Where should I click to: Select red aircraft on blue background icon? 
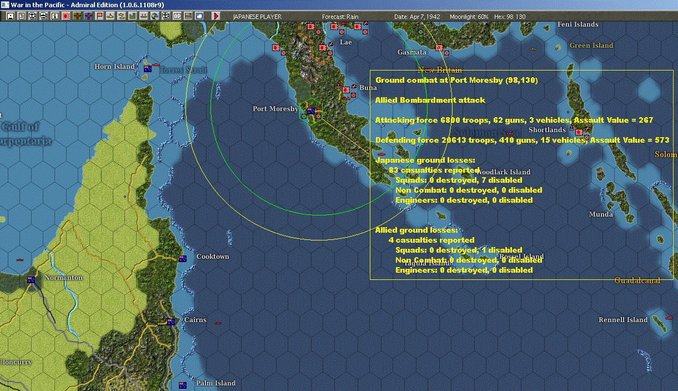tap(88, 16)
